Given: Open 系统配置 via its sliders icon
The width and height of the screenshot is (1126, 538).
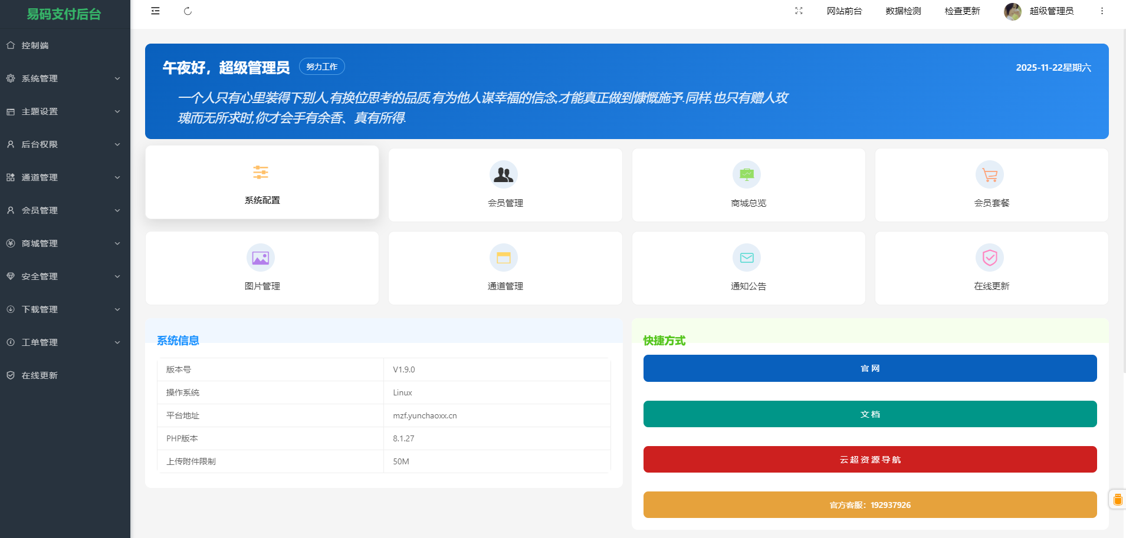Looking at the screenshot, I should pos(261,173).
